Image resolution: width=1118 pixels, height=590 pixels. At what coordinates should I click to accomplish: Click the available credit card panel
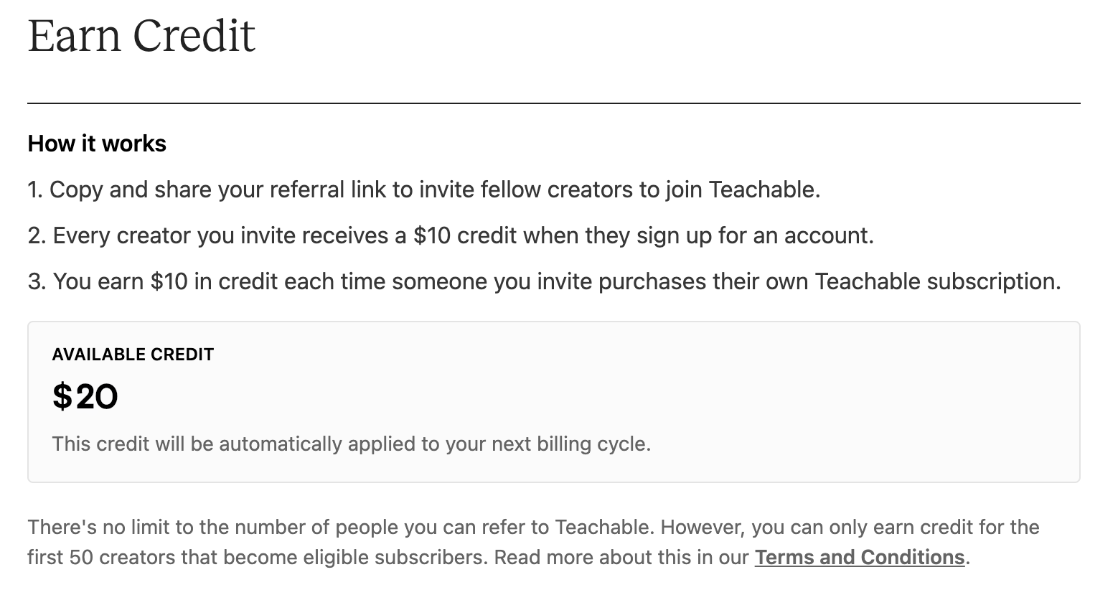(554, 402)
